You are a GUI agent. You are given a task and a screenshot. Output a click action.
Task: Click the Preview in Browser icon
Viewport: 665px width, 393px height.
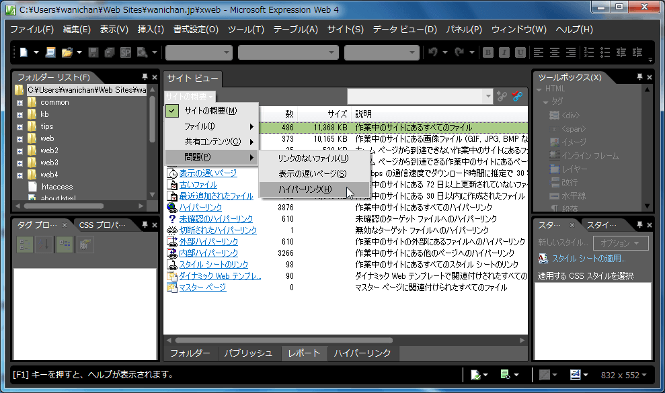(142, 52)
